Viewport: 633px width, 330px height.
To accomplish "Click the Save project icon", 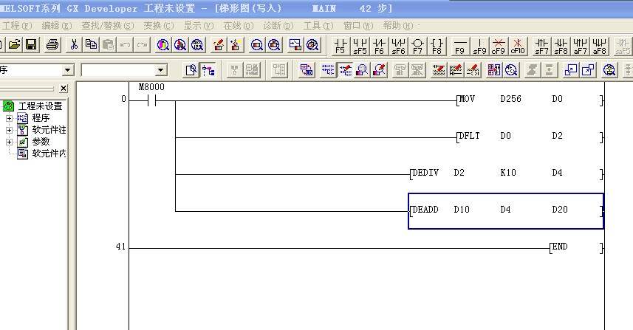I will pyautogui.click(x=31, y=45).
